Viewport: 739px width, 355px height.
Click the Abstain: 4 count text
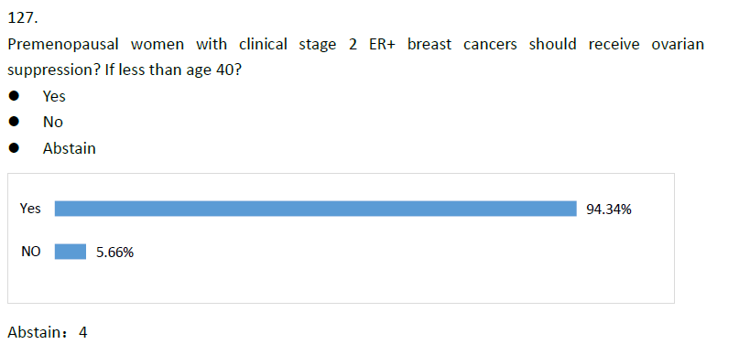48,333
